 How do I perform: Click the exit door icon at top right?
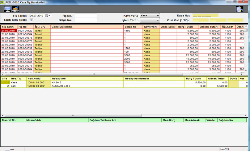pyautogui.click(x=239, y=9)
